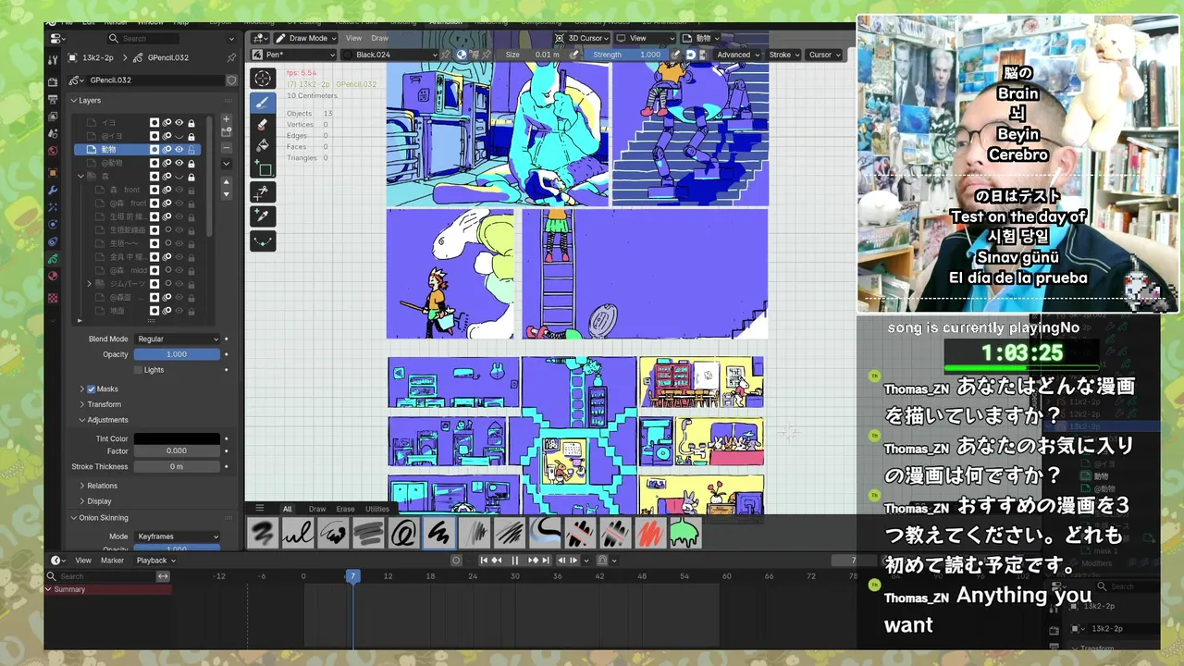Select the Box primitive tool
The height and width of the screenshot is (666, 1184).
click(x=263, y=168)
